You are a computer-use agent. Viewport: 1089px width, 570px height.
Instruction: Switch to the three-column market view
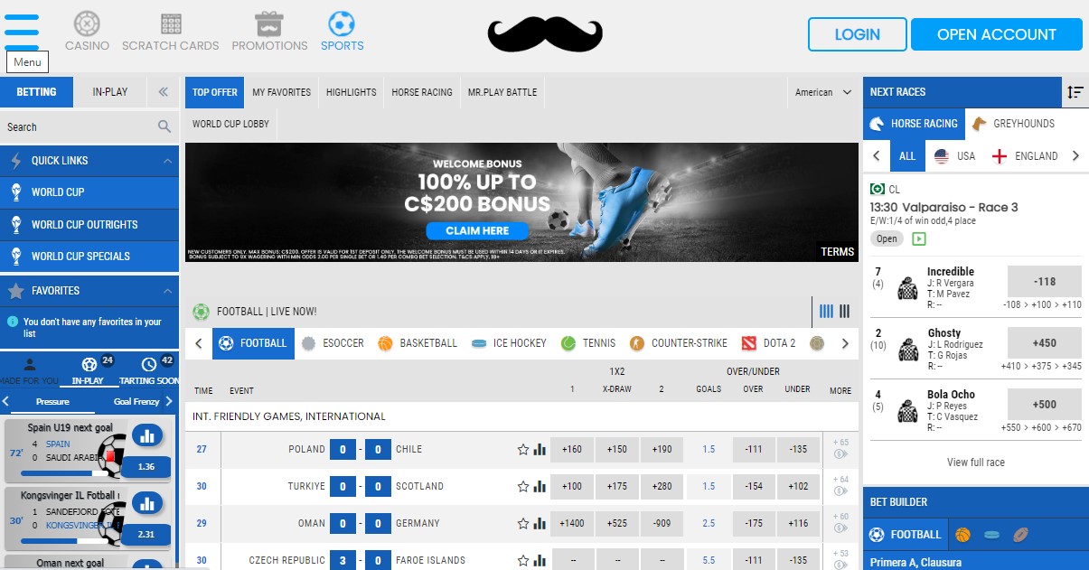[845, 312]
